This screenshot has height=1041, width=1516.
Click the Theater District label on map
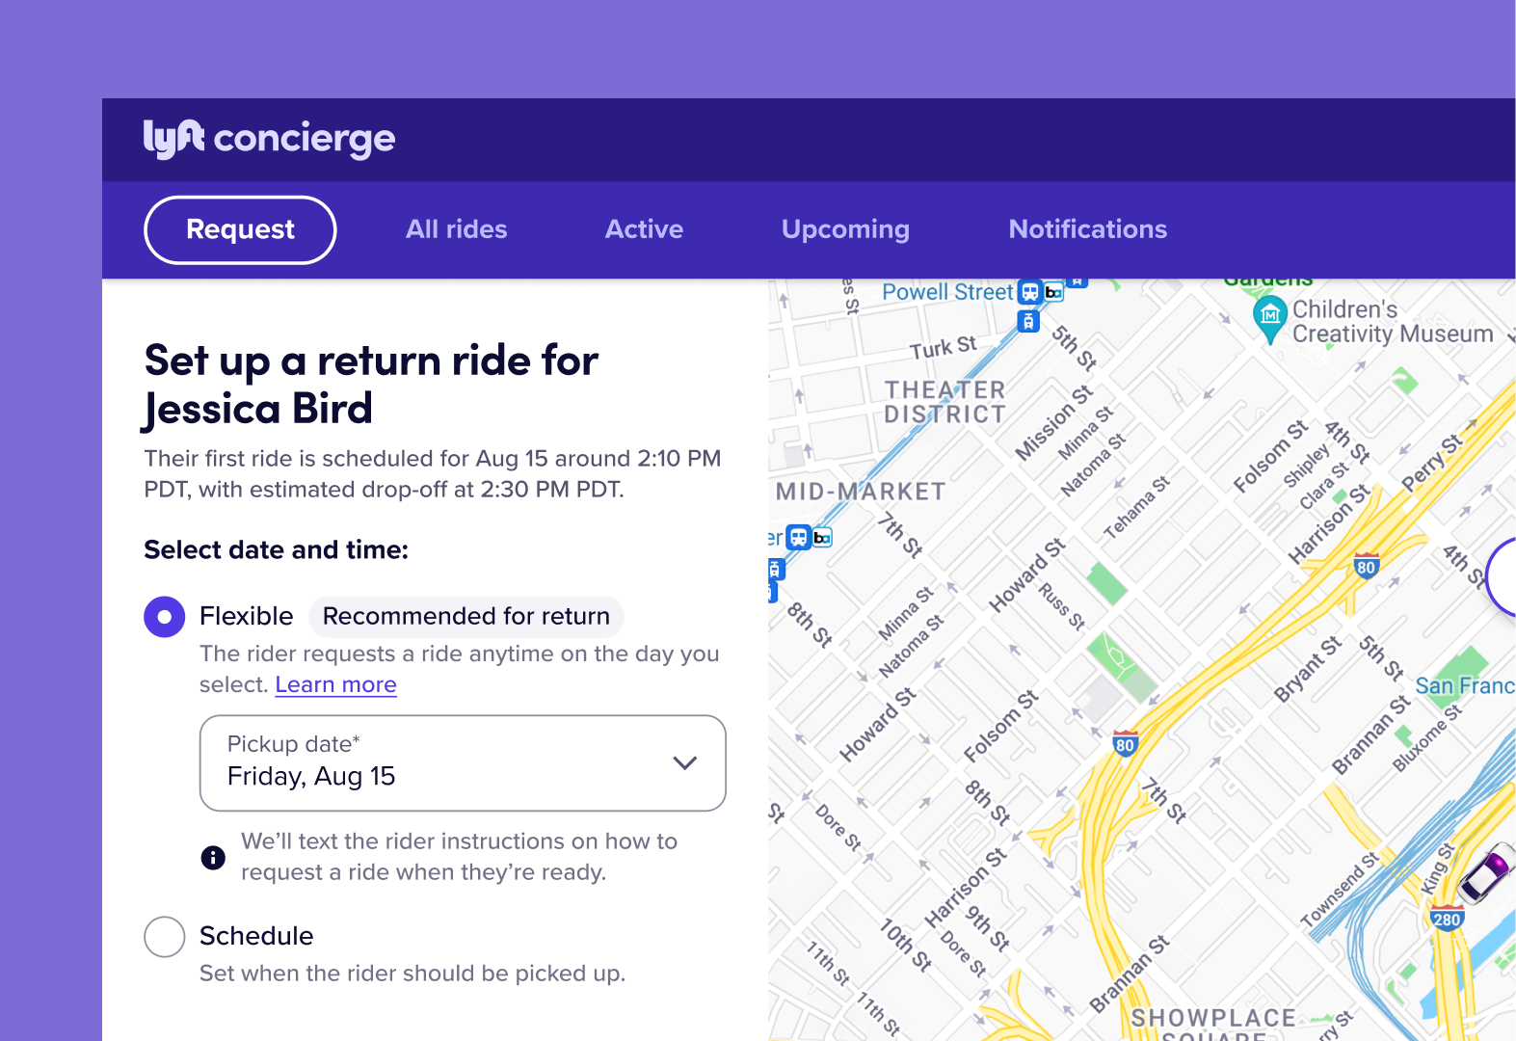[x=944, y=402]
